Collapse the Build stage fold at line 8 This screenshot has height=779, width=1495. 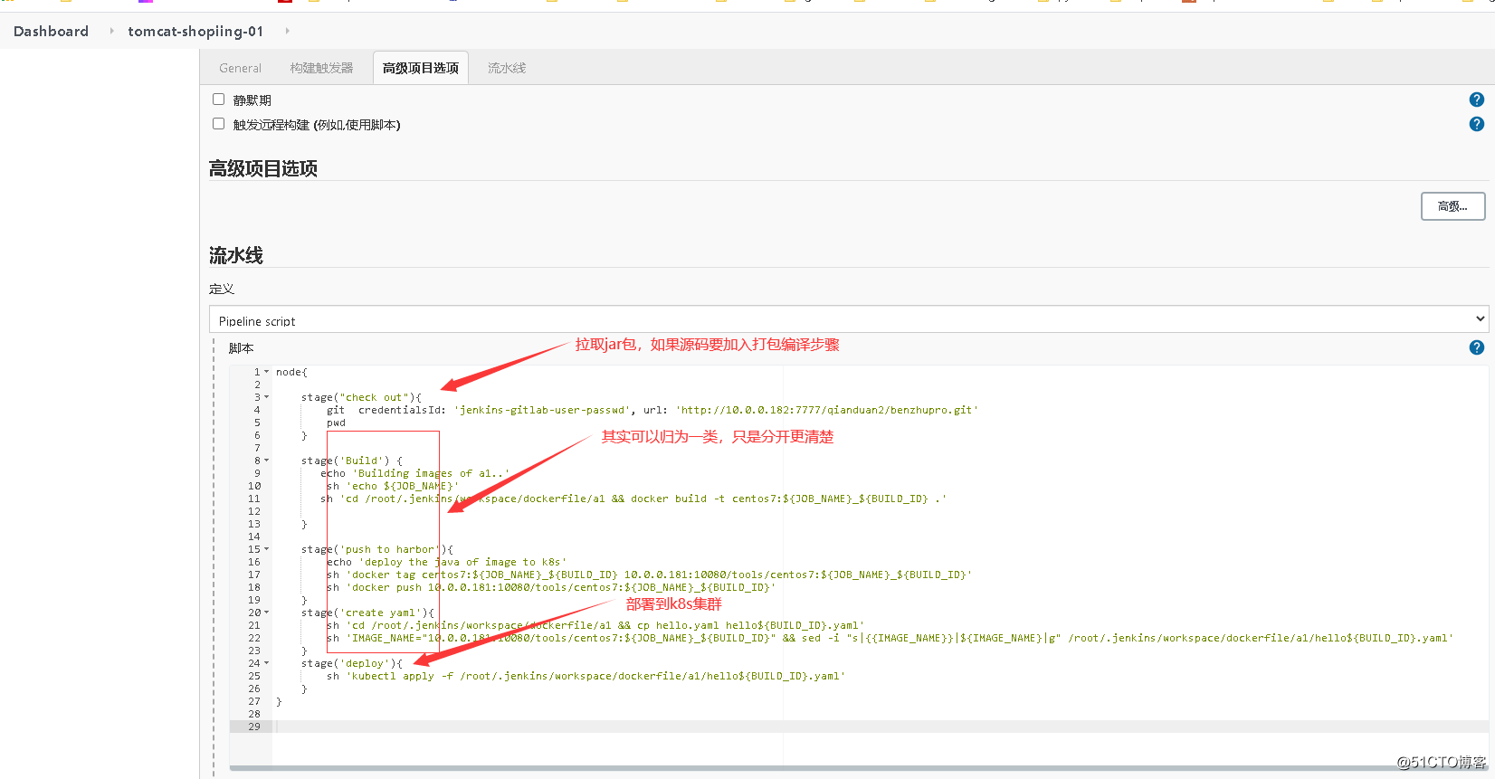266,461
